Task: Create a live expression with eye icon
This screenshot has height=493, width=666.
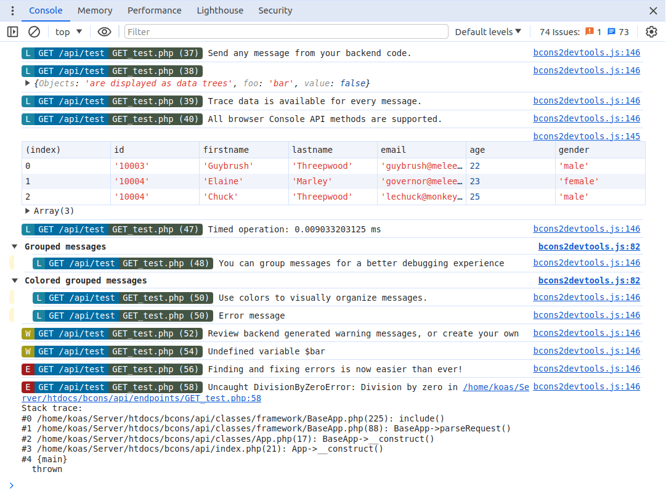Action: [x=104, y=32]
